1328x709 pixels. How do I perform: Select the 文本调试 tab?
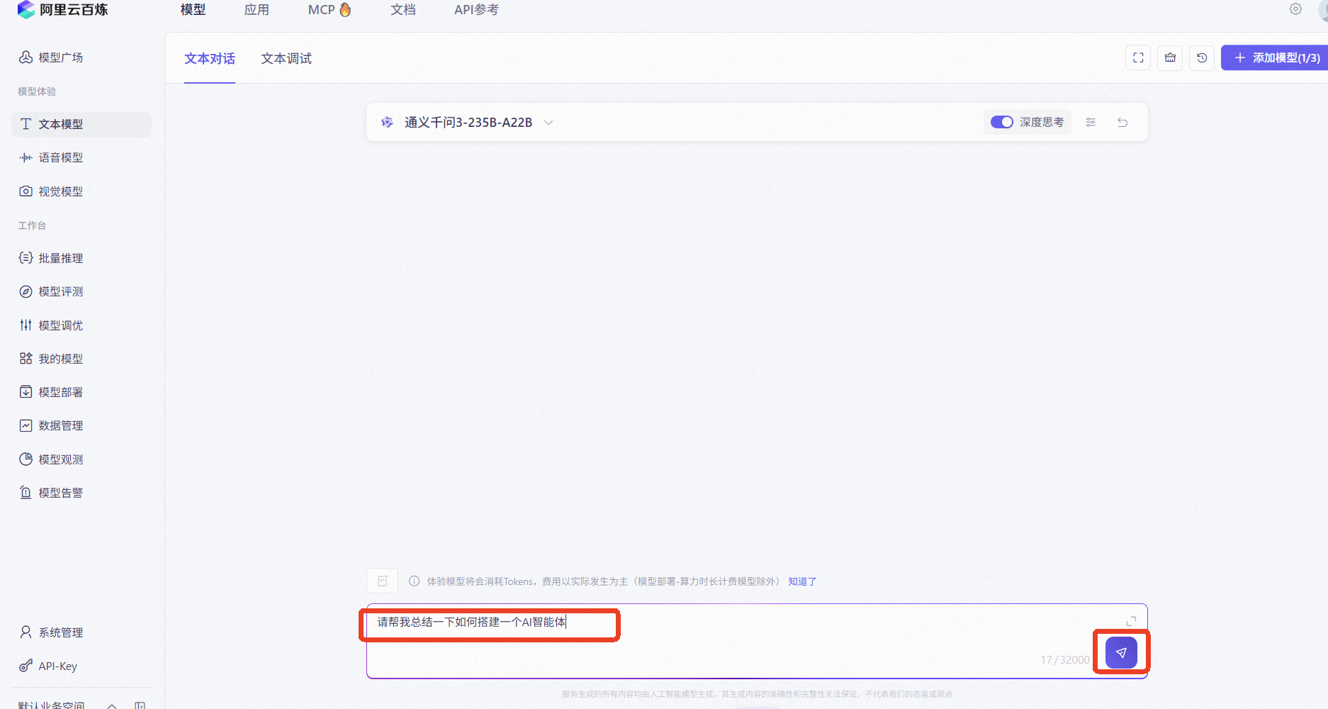[286, 59]
